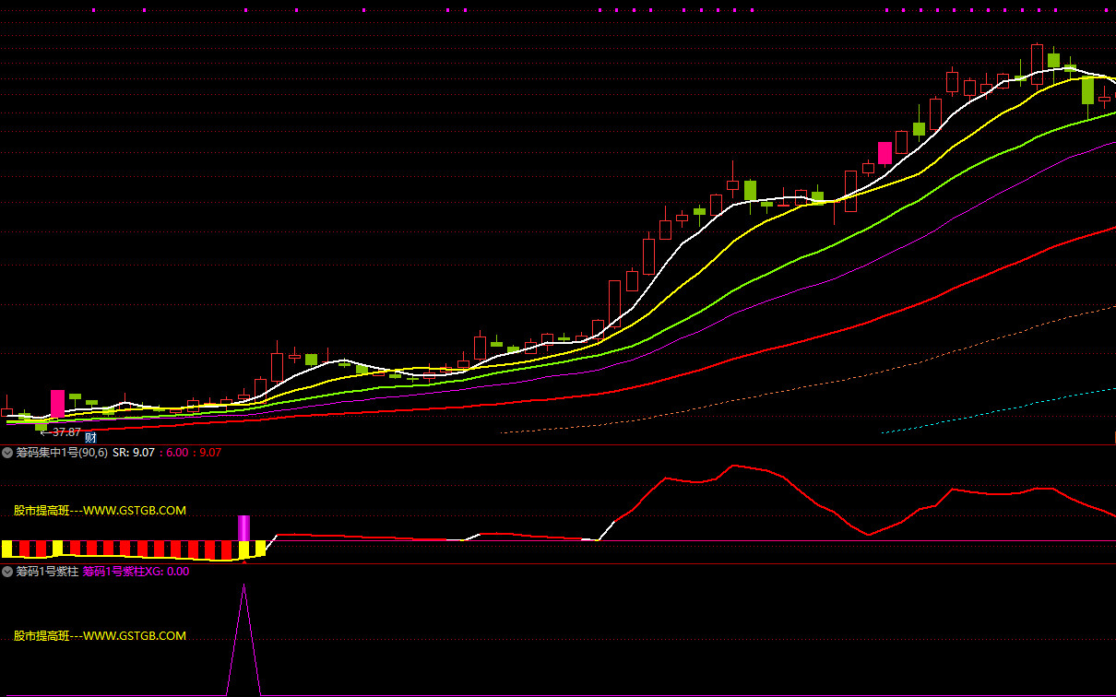Click divider between 筹码集中 and 紫柱 panels
This screenshot has width=1116, height=697.
pyautogui.click(x=558, y=563)
